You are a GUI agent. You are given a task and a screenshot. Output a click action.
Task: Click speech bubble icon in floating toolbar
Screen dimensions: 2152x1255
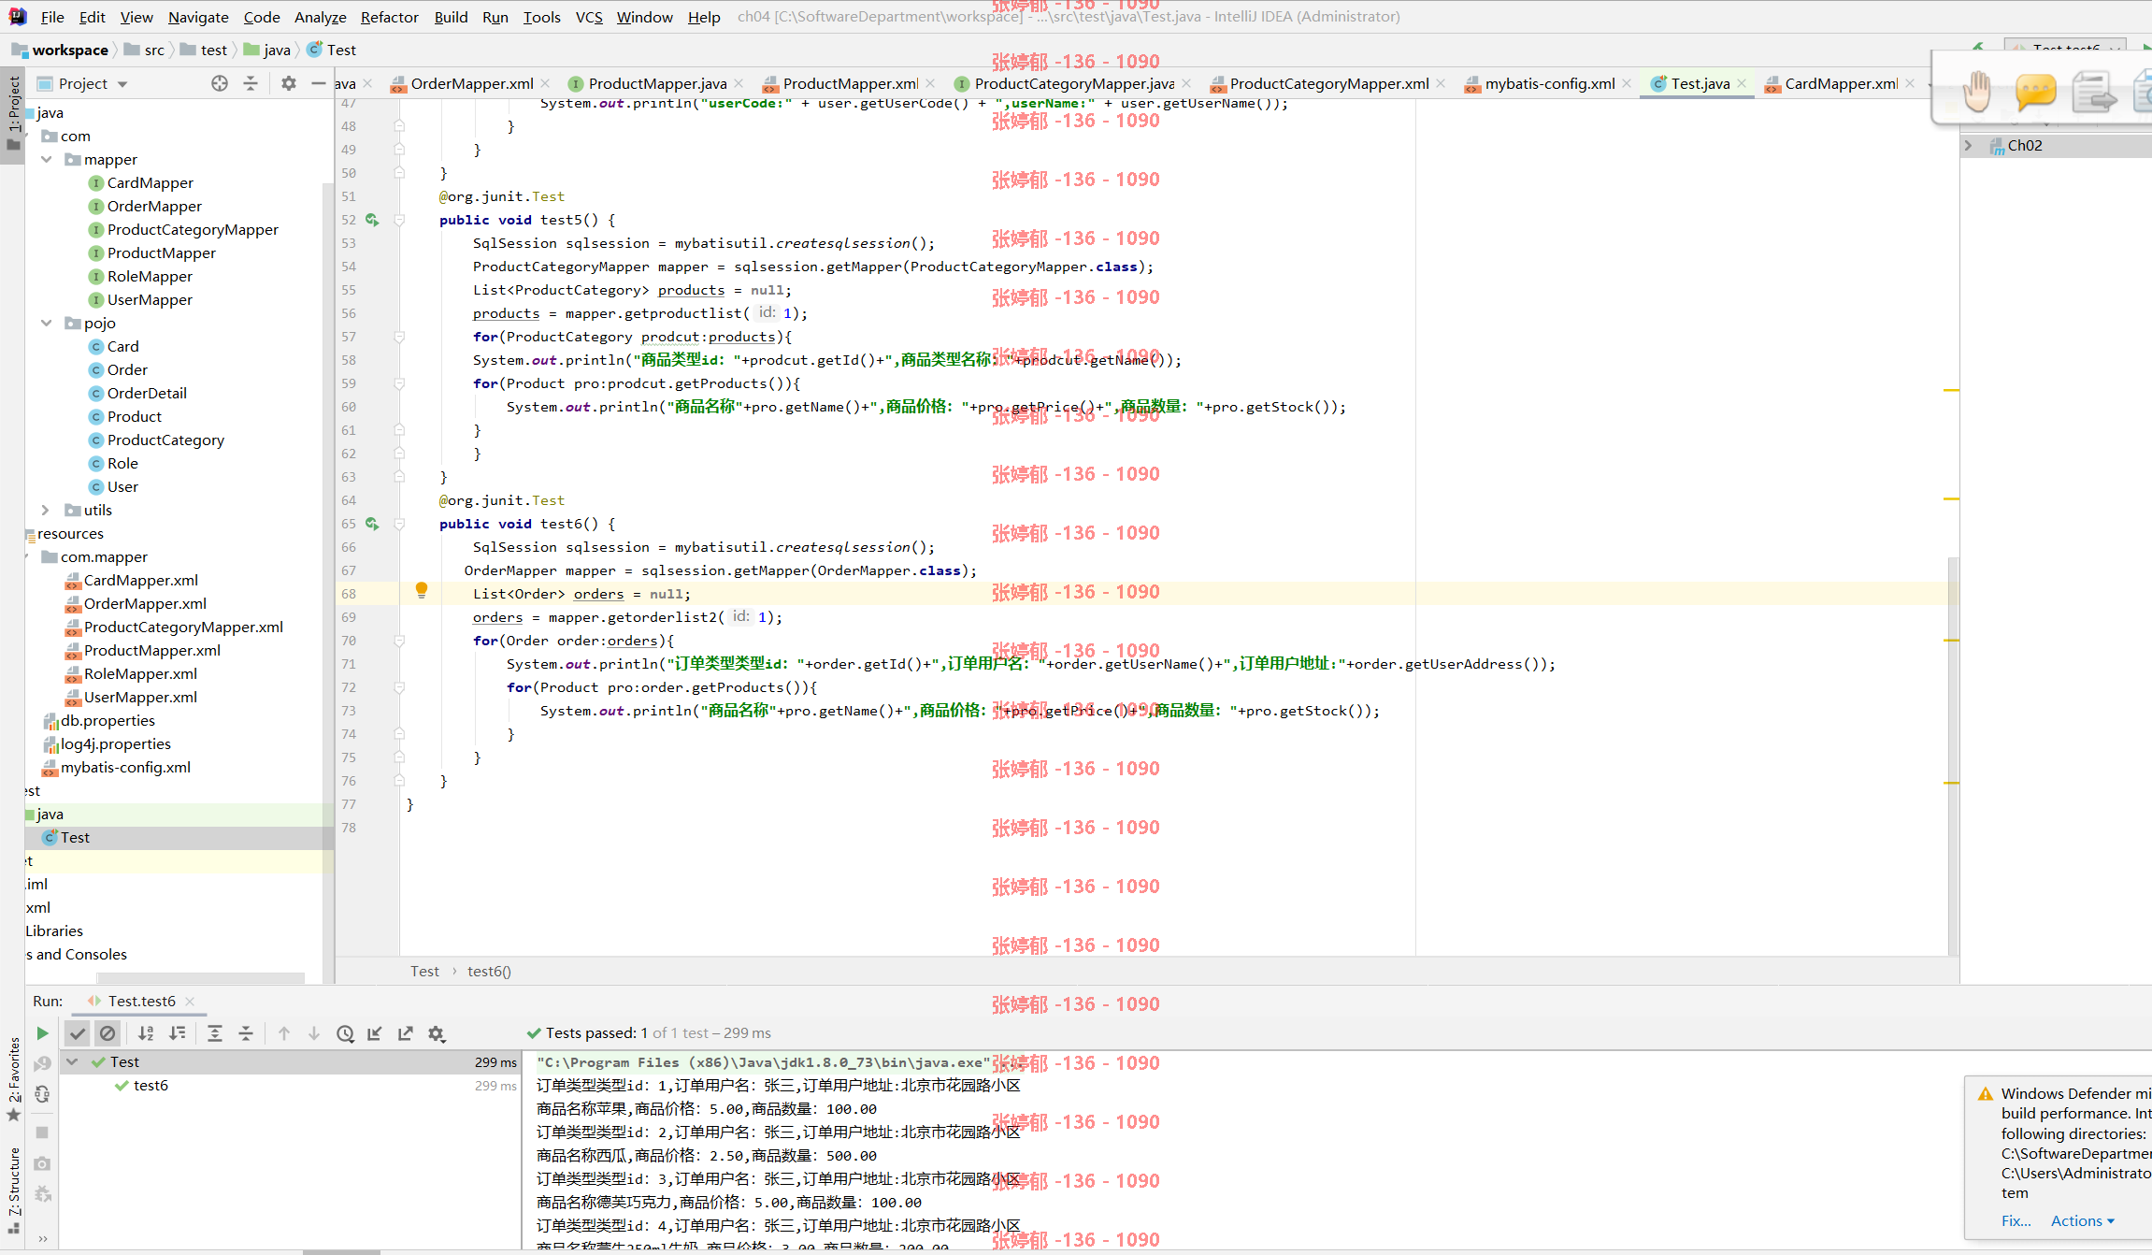click(2035, 92)
